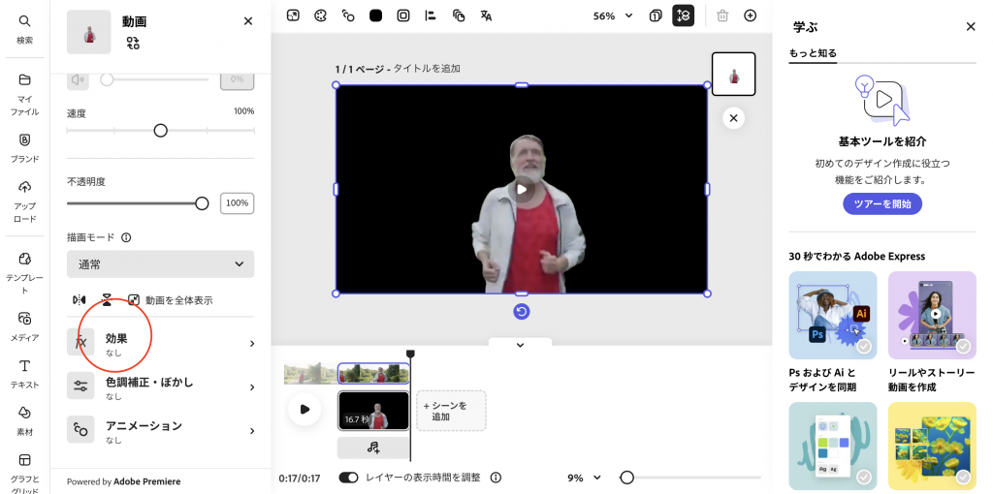Viewport: 993px width, 494px height.
Task: Click the animation icon in the top toolbar
Action: tap(348, 15)
